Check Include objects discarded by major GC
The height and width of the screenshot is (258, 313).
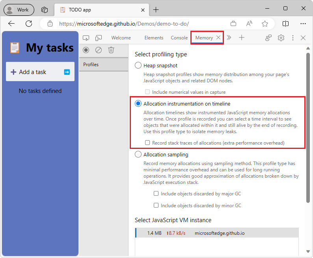[x=156, y=193]
